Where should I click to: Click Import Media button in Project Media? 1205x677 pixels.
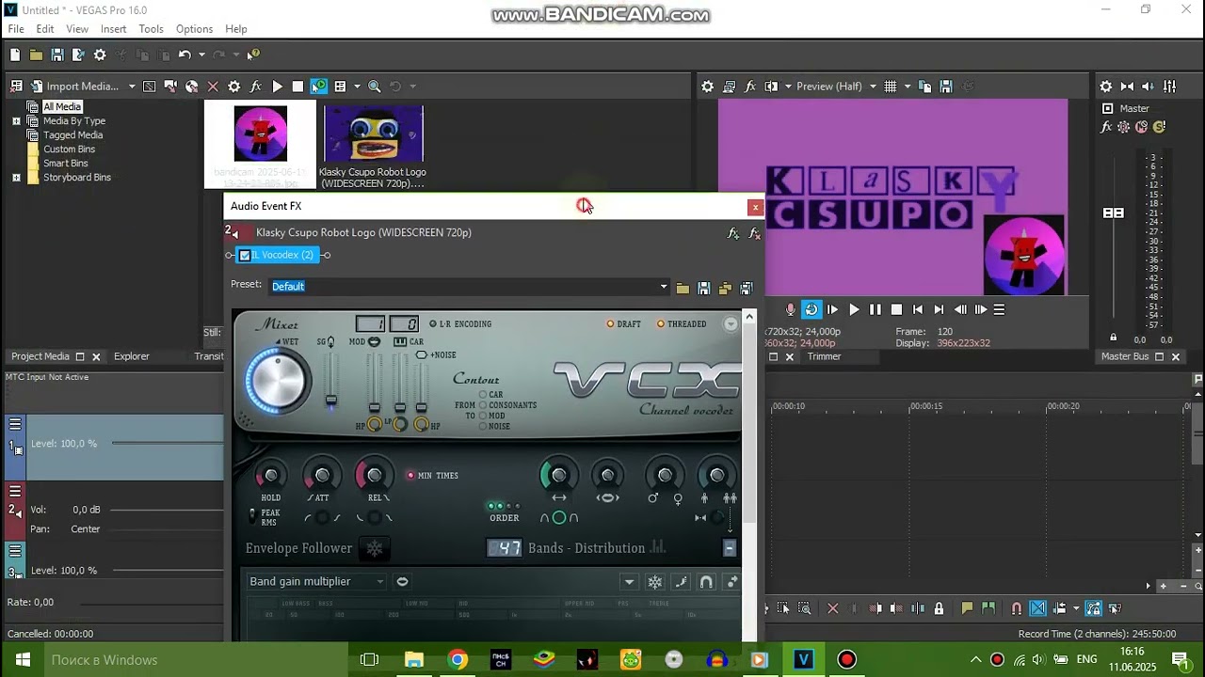pos(74,87)
